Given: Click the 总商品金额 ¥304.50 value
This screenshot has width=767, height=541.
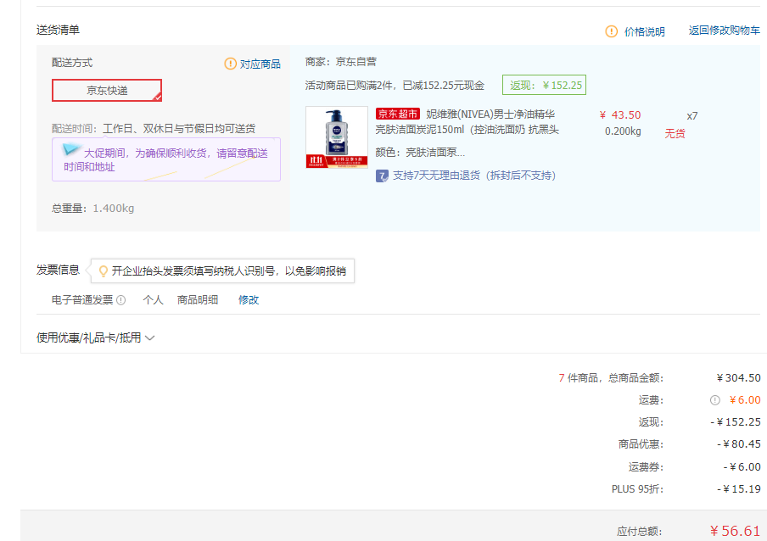Looking at the screenshot, I should (739, 378).
